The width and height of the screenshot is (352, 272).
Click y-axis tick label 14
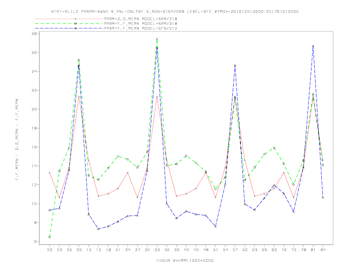[34, 166]
